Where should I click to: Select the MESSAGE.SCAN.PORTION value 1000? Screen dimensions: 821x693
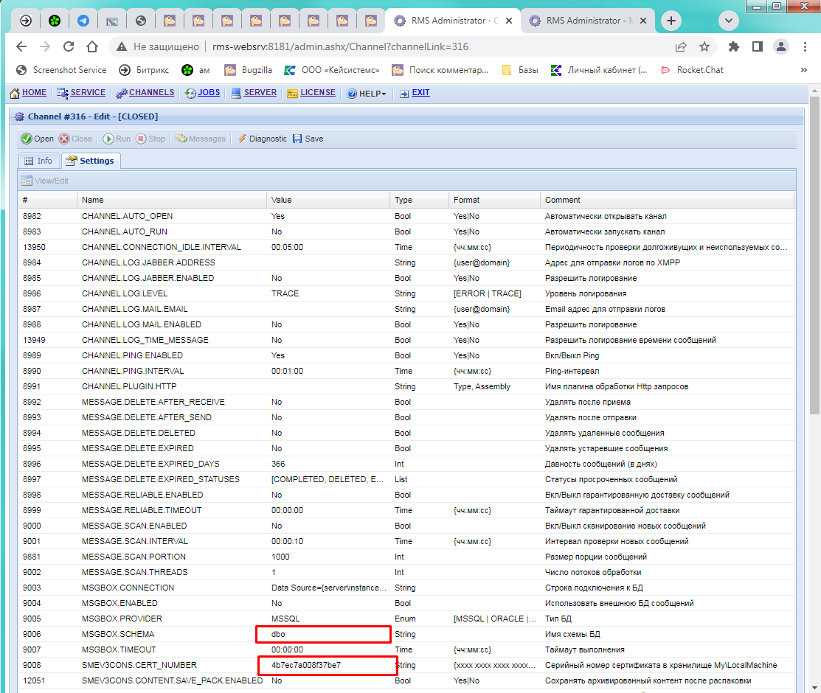[x=280, y=557]
